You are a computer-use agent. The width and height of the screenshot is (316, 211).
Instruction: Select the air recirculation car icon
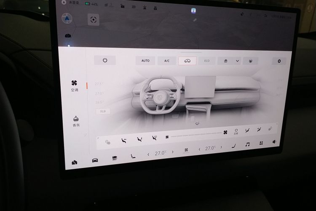[187, 61]
